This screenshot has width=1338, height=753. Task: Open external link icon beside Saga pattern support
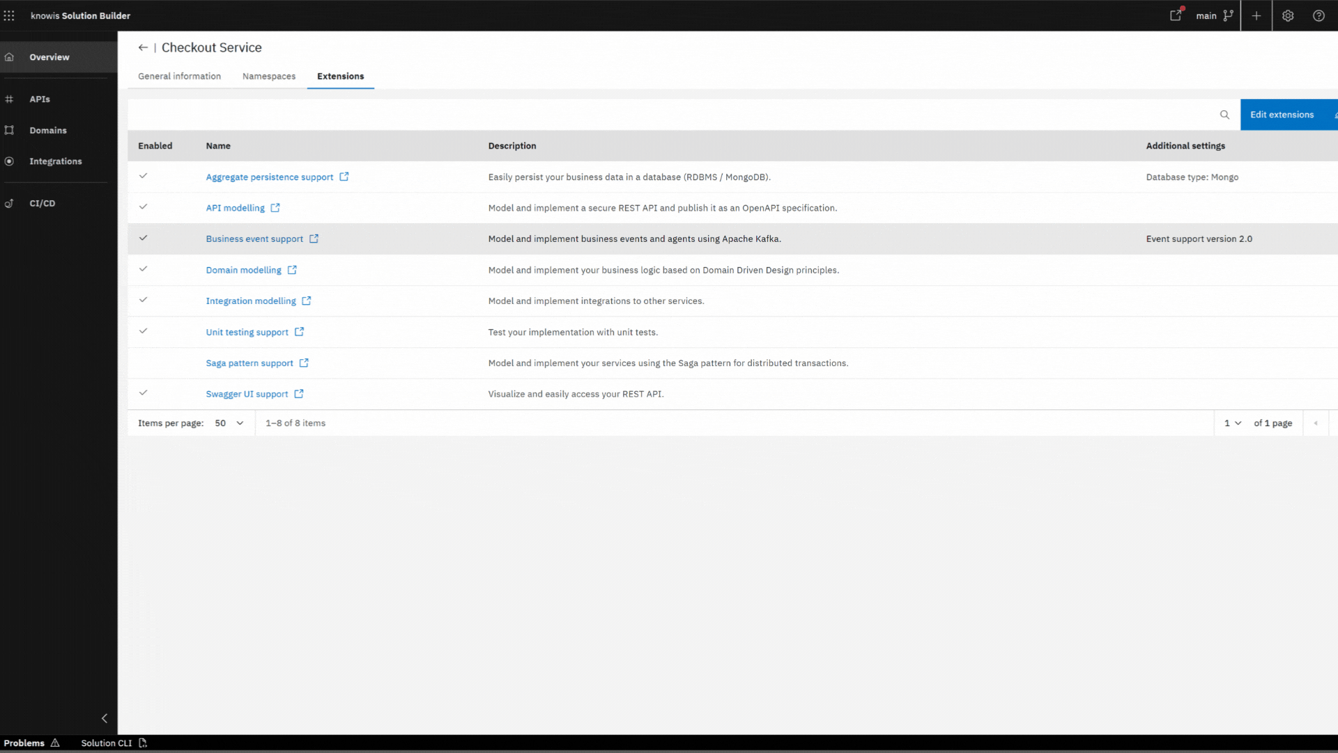(x=304, y=363)
